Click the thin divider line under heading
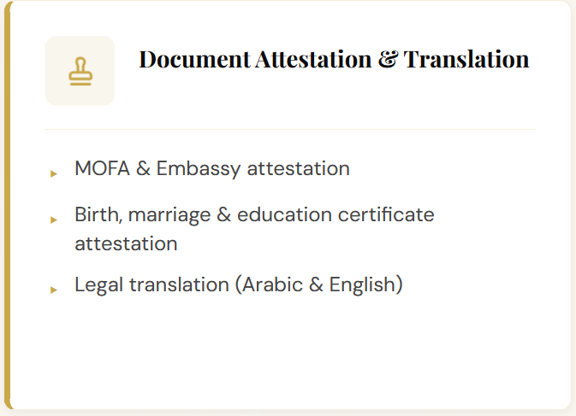Screen dimensions: 576x416 (290, 129)
